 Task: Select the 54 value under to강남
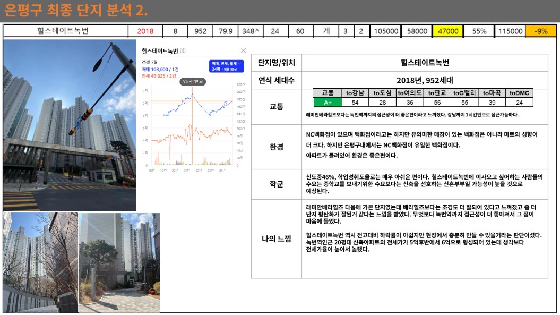(x=355, y=103)
